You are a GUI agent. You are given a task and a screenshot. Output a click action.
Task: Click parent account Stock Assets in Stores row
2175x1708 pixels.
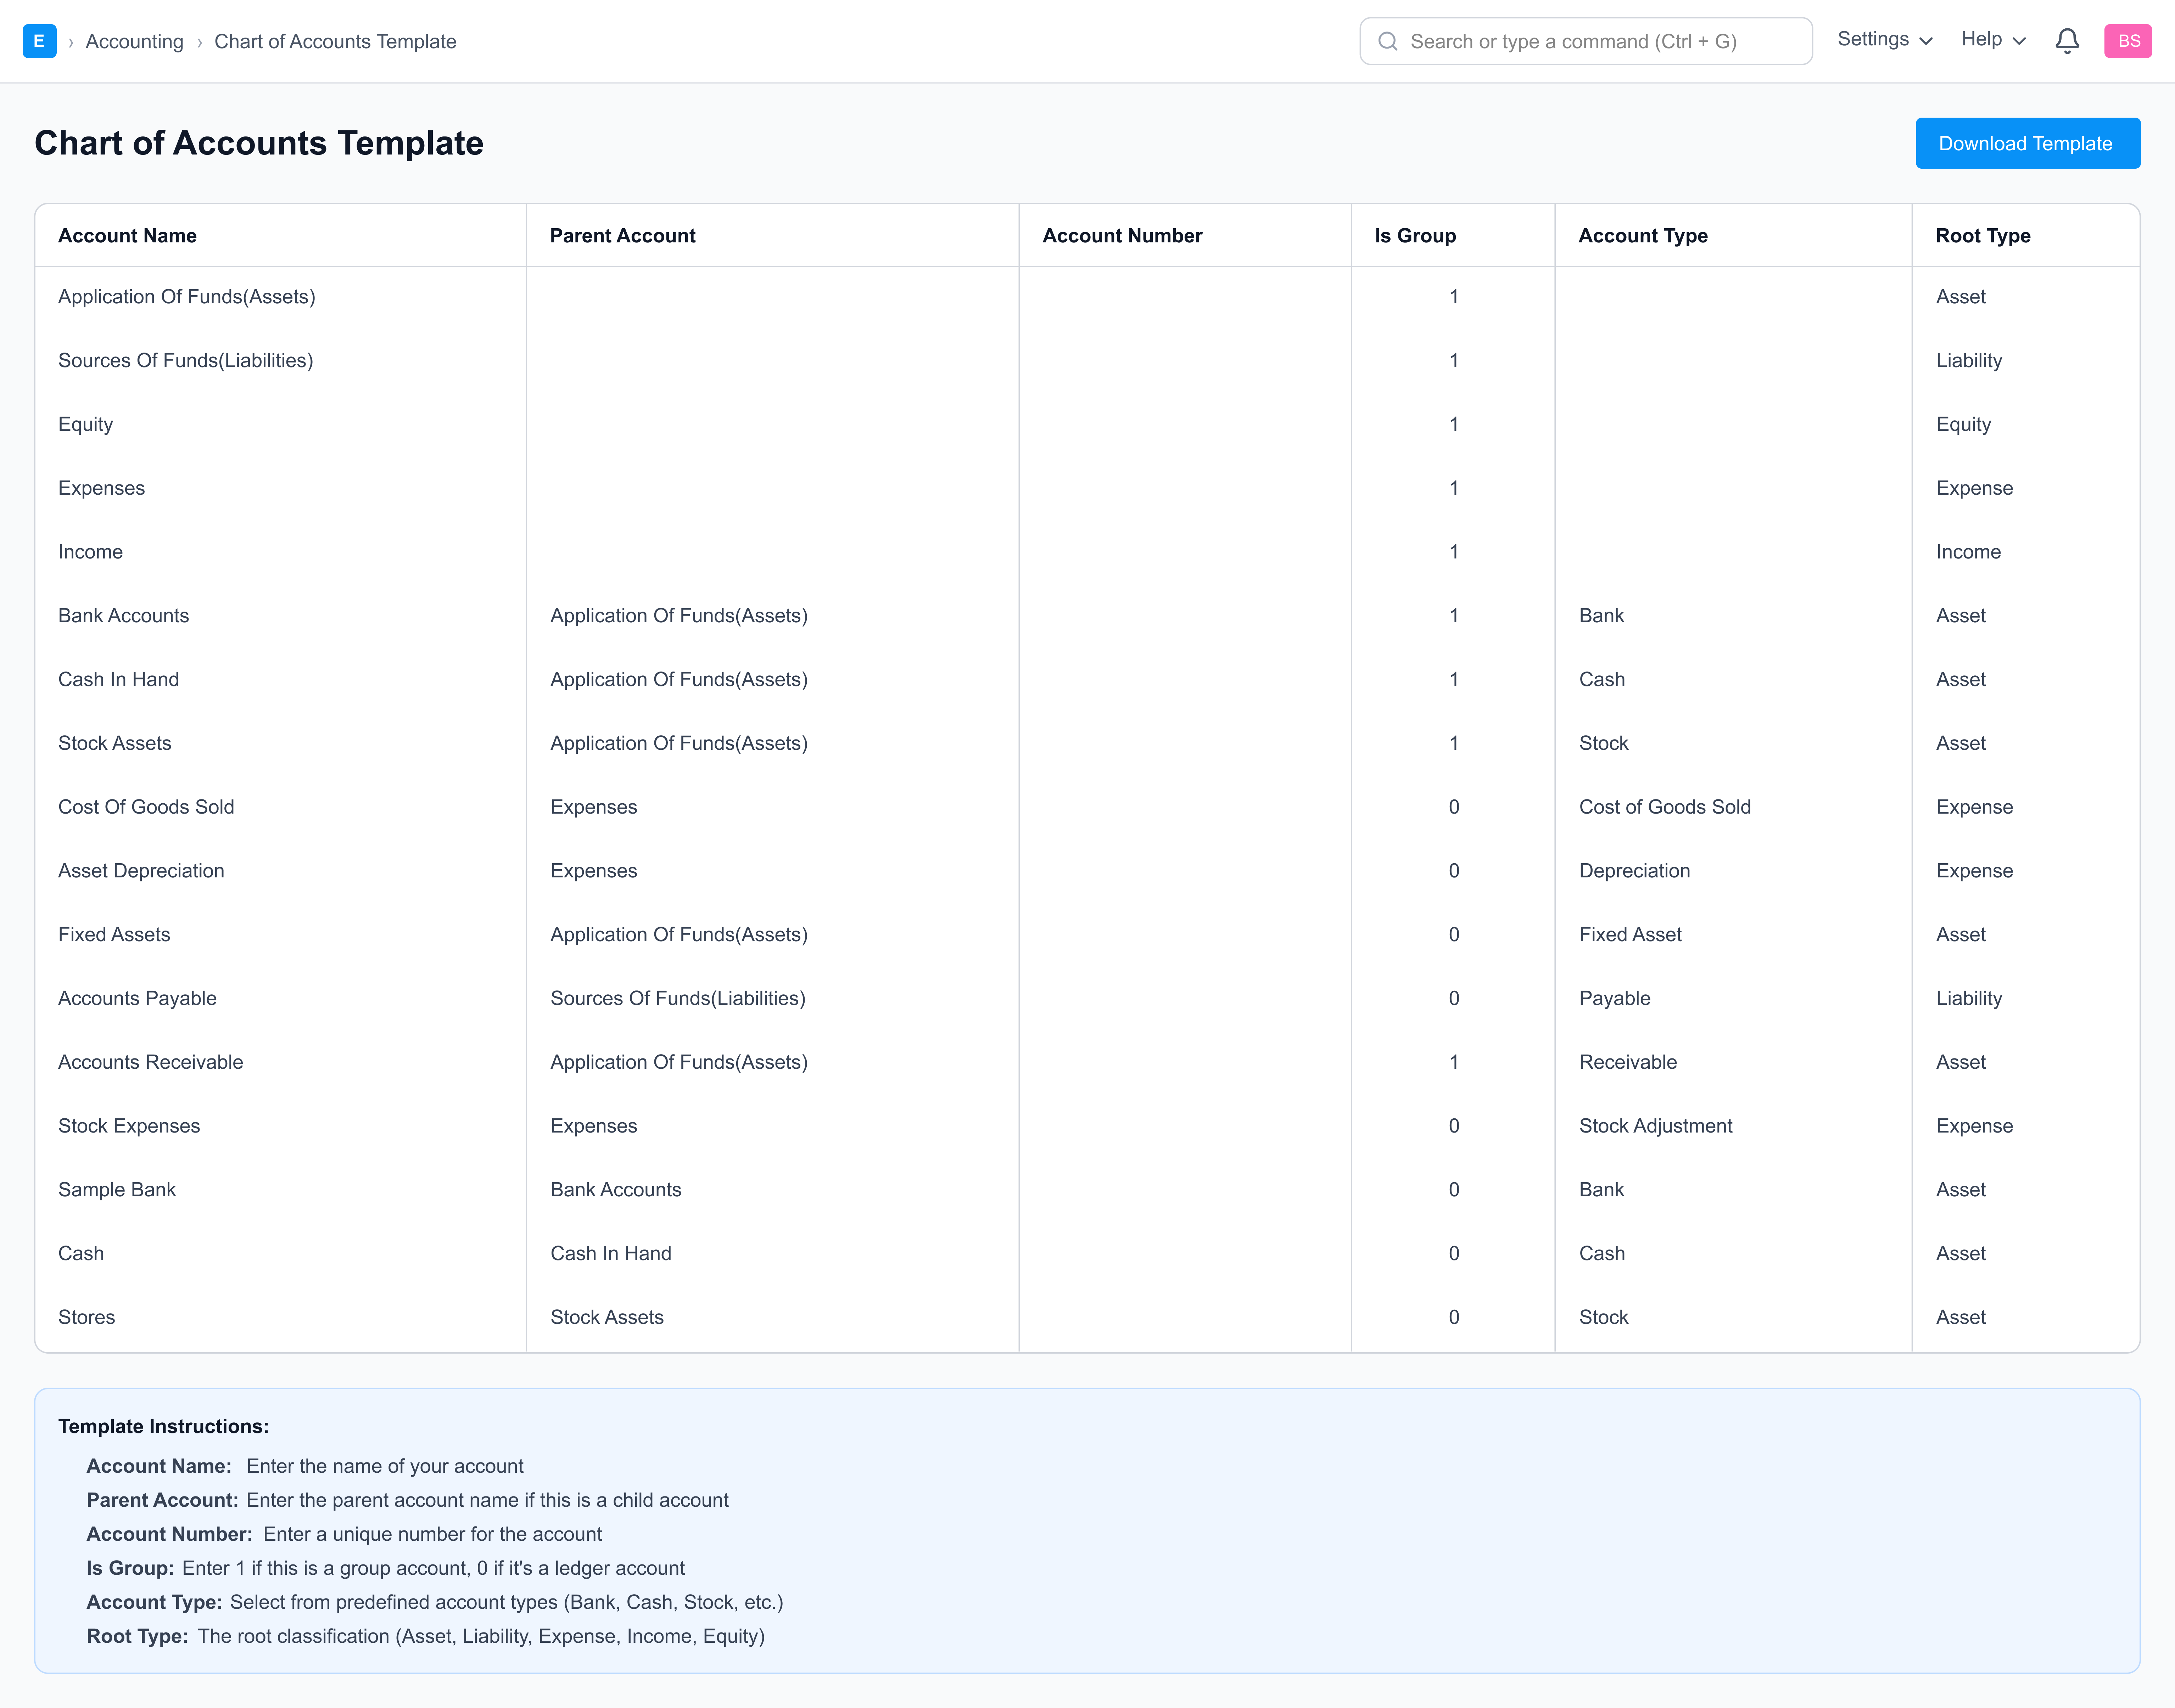(607, 1318)
